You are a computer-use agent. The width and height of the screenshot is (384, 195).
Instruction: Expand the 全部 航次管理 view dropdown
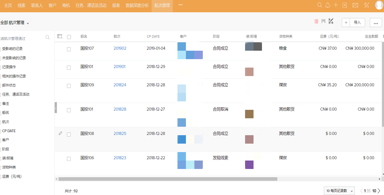28,23
